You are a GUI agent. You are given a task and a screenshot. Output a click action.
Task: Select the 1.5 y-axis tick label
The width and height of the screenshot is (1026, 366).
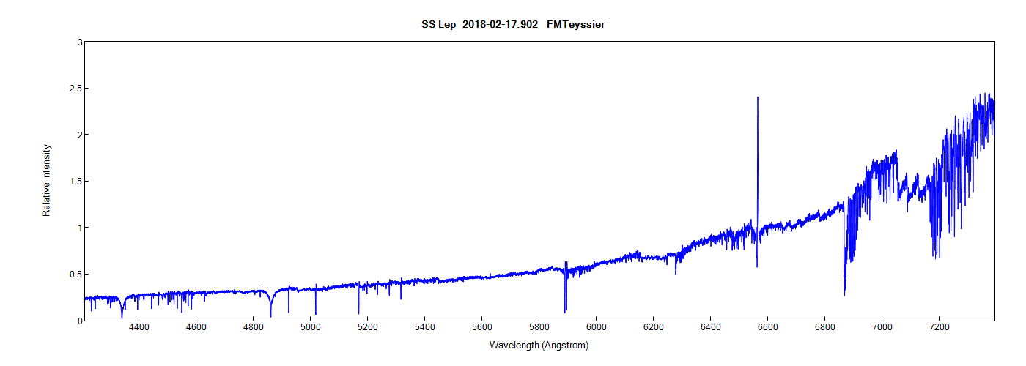(73, 182)
